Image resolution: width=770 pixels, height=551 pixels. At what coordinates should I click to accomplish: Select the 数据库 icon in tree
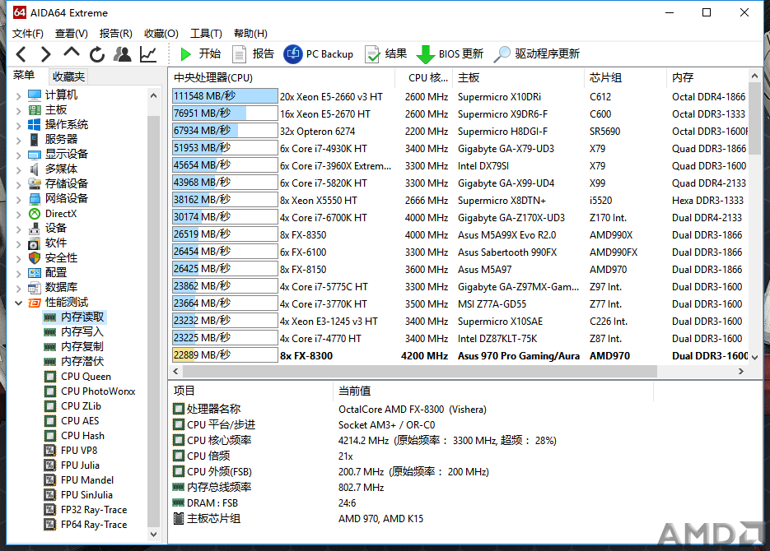35,288
